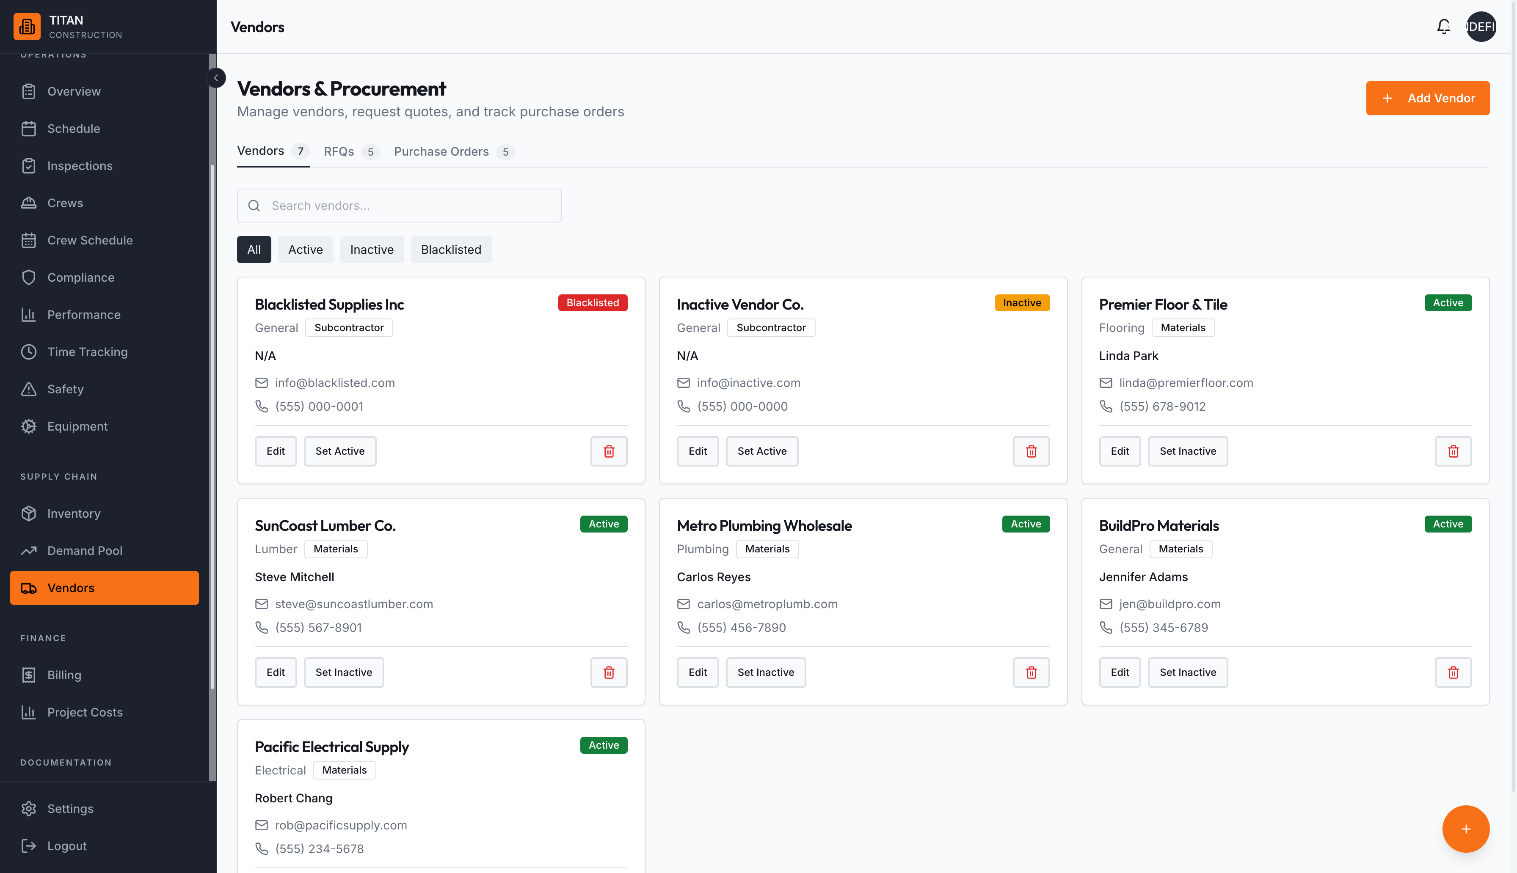The width and height of the screenshot is (1517, 873).
Task: Click email rob@pacificsupply.com
Action: point(341,825)
